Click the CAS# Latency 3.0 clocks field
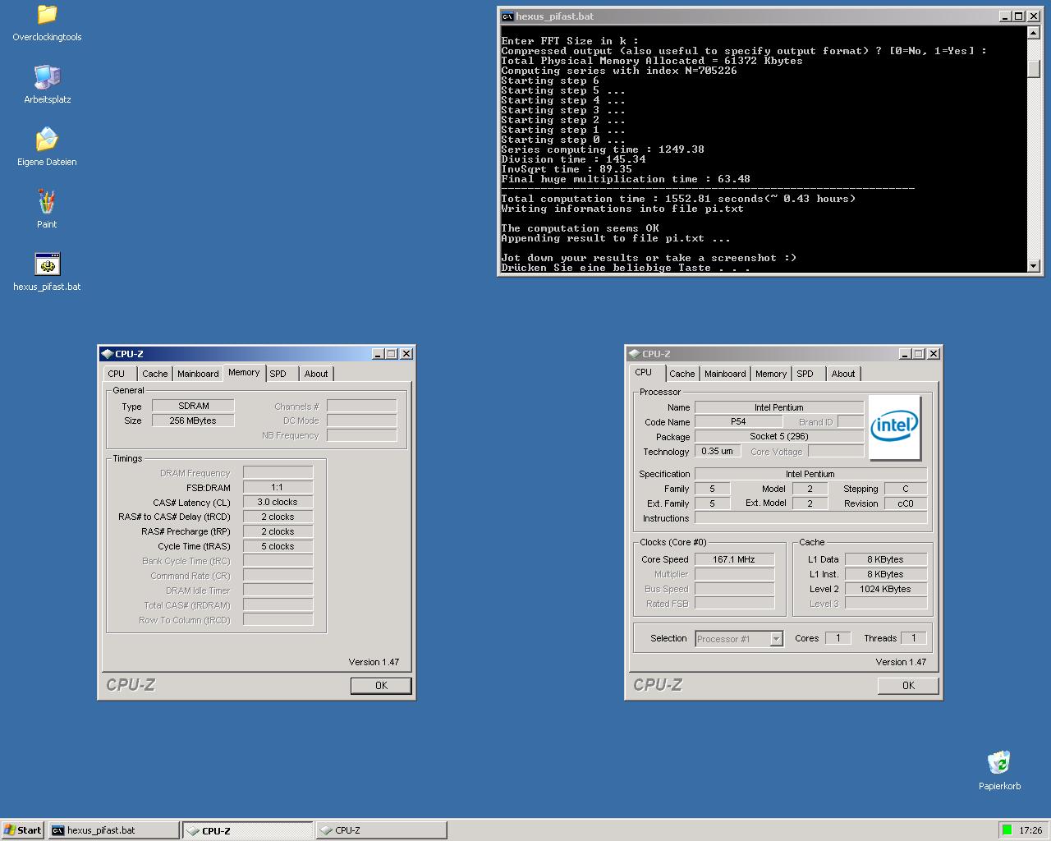Screen dimensions: 1051x841 [x=278, y=502]
